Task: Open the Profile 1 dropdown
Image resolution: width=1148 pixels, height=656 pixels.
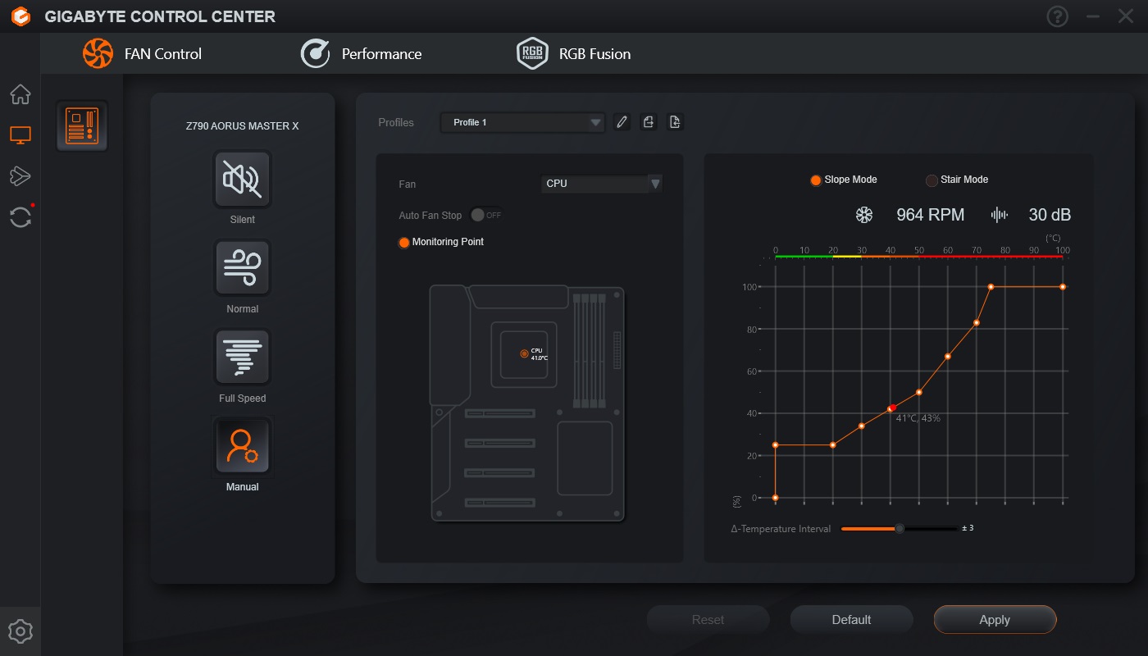Action: click(x=522, y=122)
